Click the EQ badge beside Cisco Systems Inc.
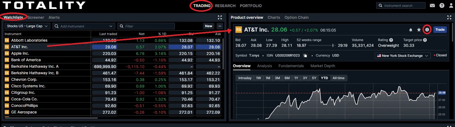455x127 pixels. 7,86
